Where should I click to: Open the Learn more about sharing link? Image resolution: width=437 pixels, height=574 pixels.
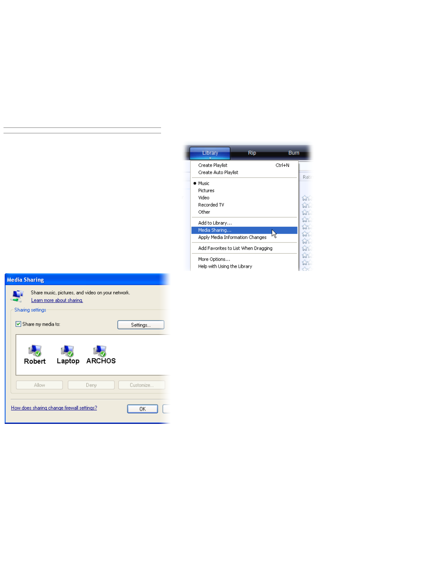click(x=57, y=300)
